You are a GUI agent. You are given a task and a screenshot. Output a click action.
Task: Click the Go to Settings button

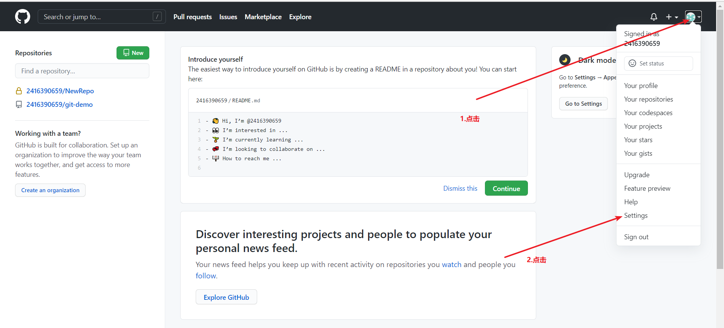click(x=583, y=104)
